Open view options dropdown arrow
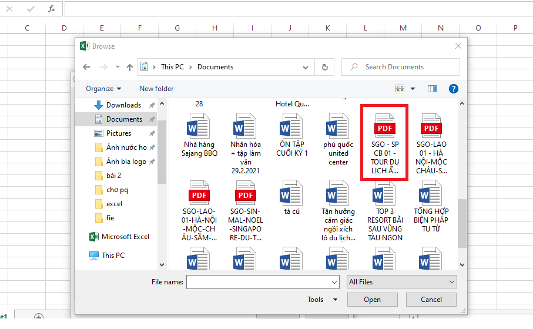 [x=413, y=89]
